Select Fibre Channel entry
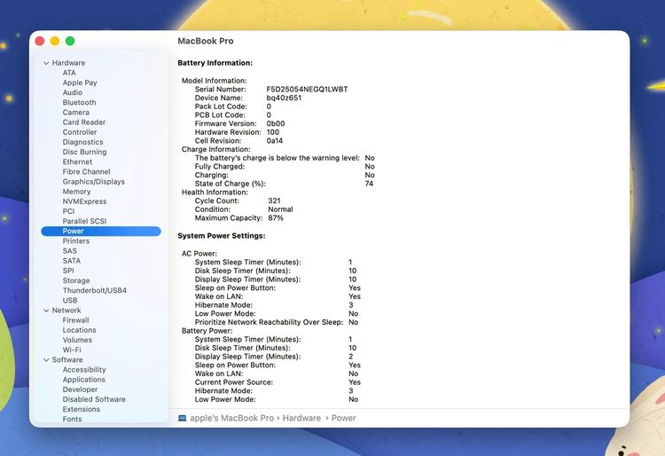The width and height of the screenshot is (665, 456). pyautogui.click(x=87, y=172)
